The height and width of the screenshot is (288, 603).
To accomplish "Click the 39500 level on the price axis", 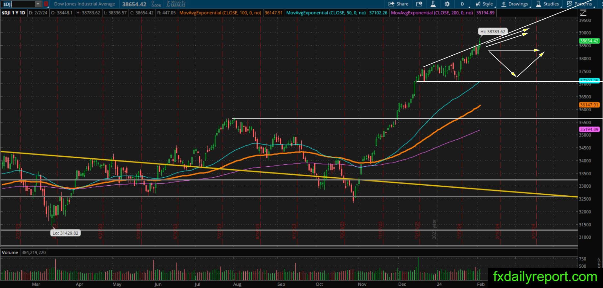I will 585,20.
